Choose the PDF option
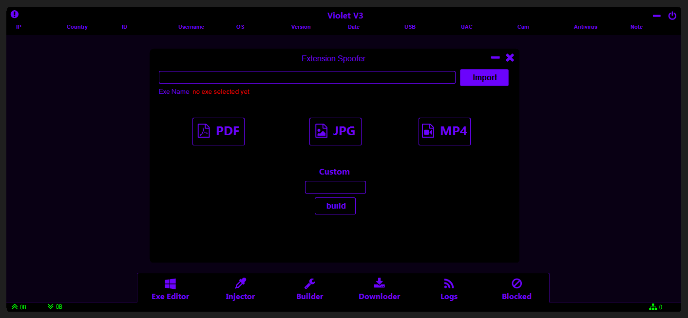Screen dimensions: 688x318 pos(218,131)
